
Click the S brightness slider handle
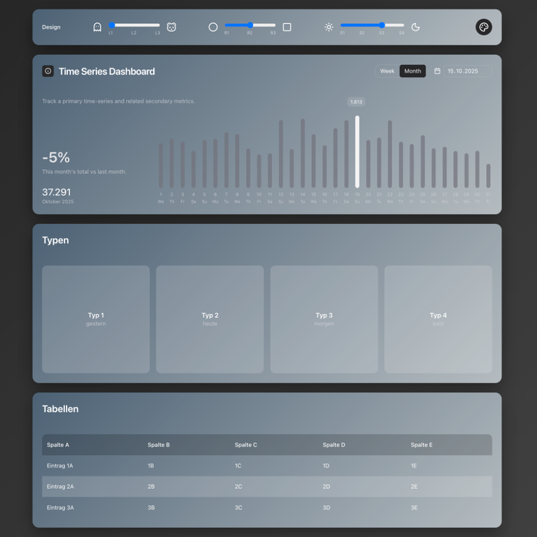(x=382, y=25)
